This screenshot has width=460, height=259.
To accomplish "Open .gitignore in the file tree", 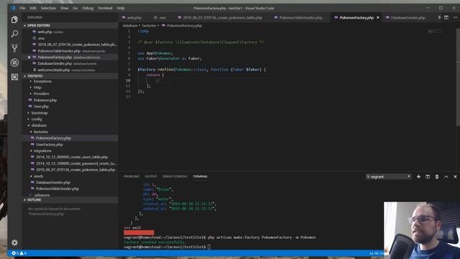I will pyautogui.click(x=42, y=195).
